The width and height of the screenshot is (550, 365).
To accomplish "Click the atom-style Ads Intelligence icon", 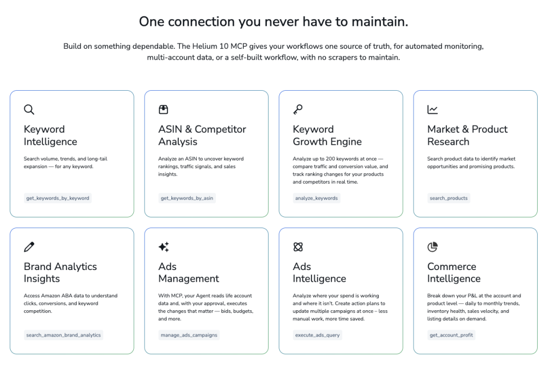I will [298, 247].
